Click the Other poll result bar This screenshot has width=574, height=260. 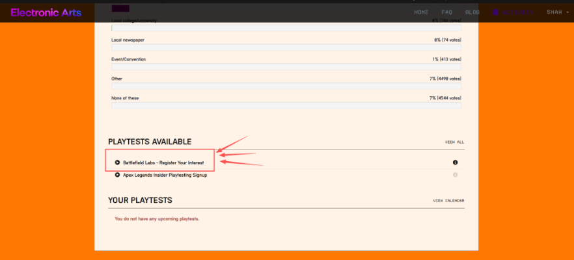tap(286, 86)
